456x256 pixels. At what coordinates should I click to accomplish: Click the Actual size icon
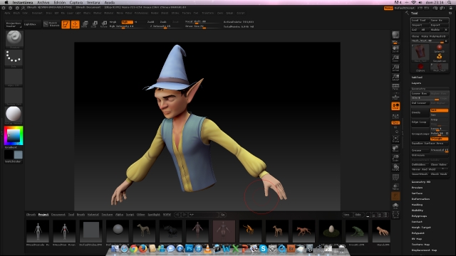click(x=395, y=68)
